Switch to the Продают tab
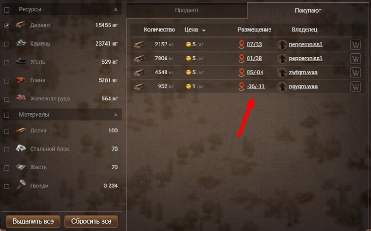The height and width of the screenshot is (231, 371). [x=187, y=10]
